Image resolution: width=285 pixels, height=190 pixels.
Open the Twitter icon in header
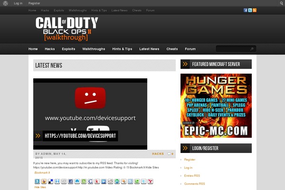[250, 10]
